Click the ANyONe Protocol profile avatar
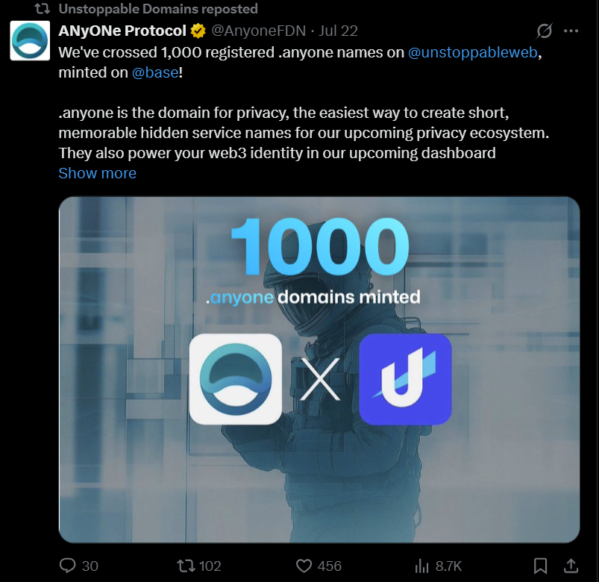The height and width of the screenshot is (582, 599). 30,41
